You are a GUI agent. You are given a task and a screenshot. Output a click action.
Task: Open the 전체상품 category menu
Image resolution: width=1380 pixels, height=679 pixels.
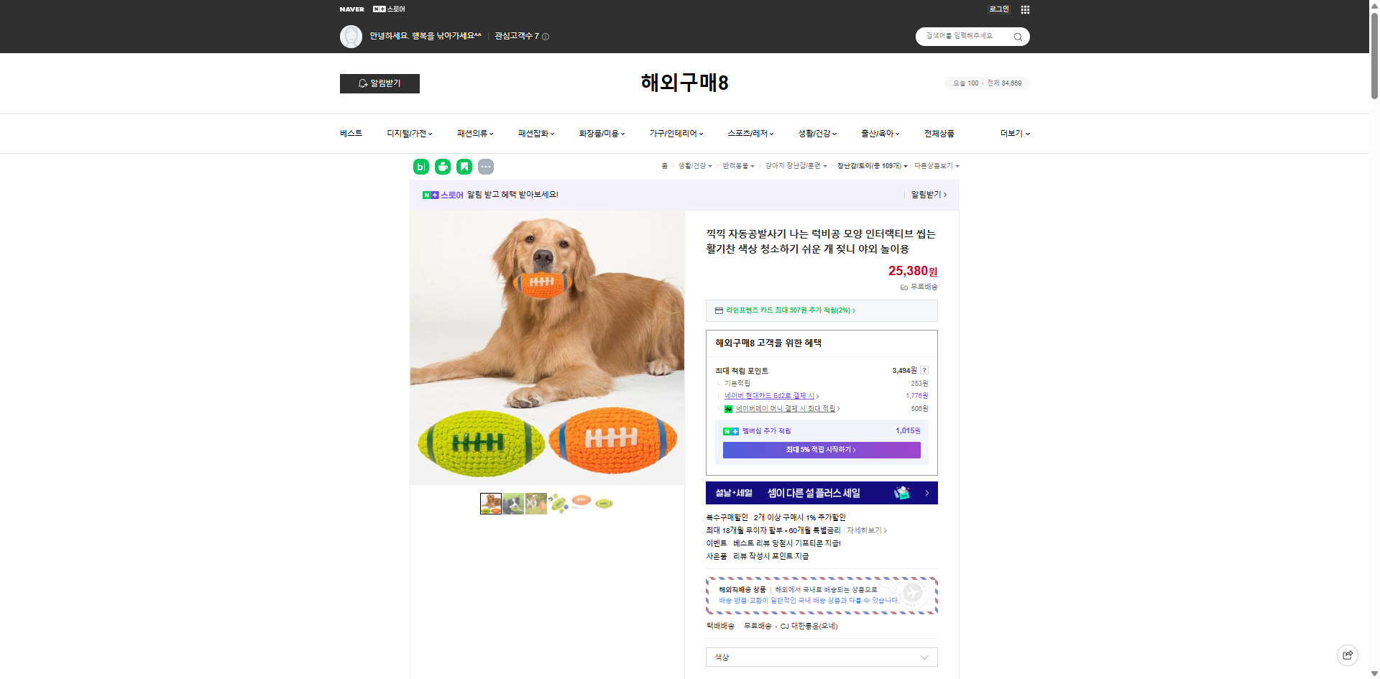click(940, 134)
